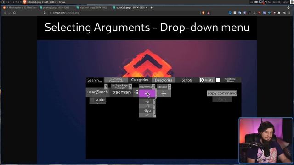
Task: Click the clock showing 14:47
Action: [x=278, y=2]
